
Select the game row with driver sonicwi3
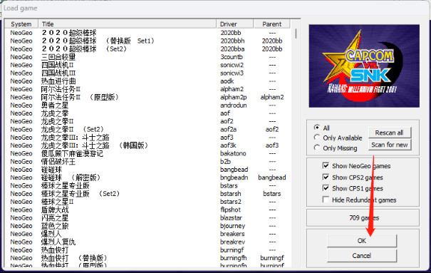[x=147, y=73]
